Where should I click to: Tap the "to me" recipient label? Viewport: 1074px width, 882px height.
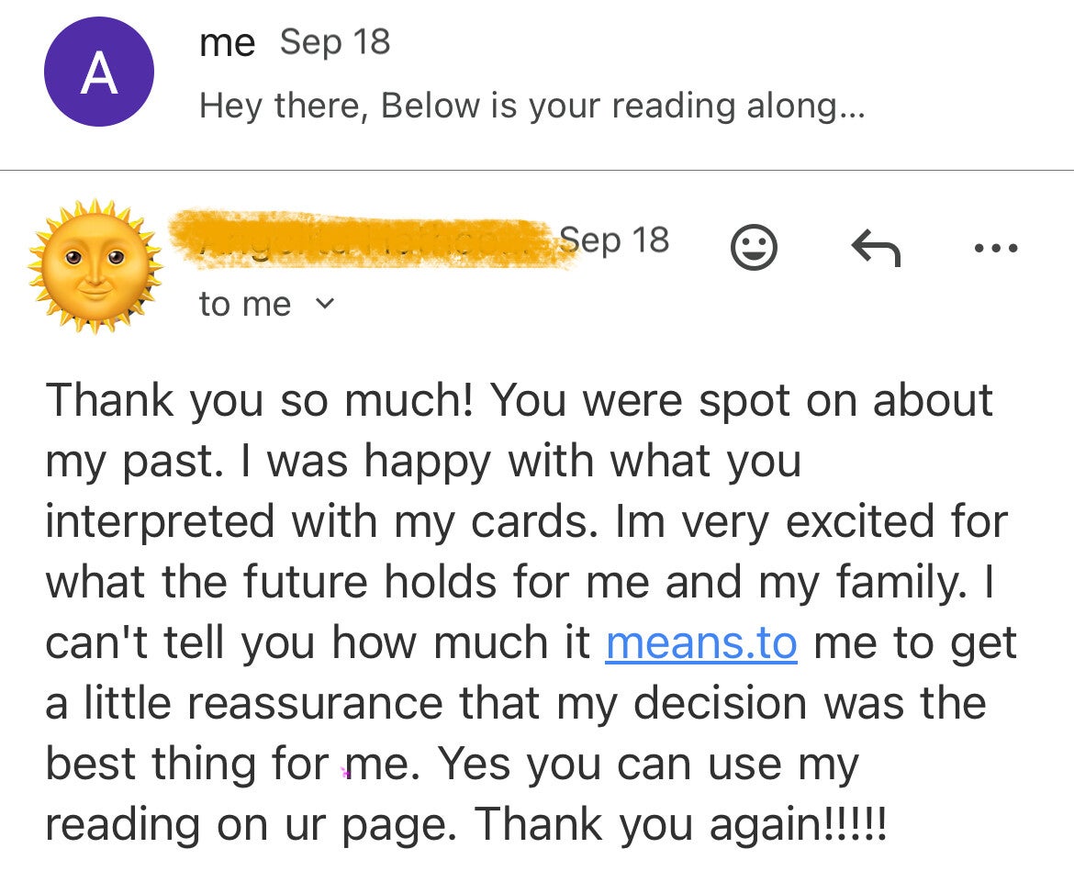(244, 304)
